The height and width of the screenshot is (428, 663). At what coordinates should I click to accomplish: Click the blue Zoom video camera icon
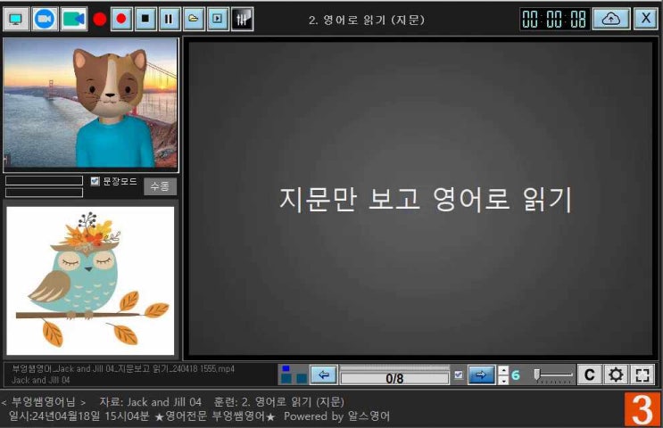(45, 18)
